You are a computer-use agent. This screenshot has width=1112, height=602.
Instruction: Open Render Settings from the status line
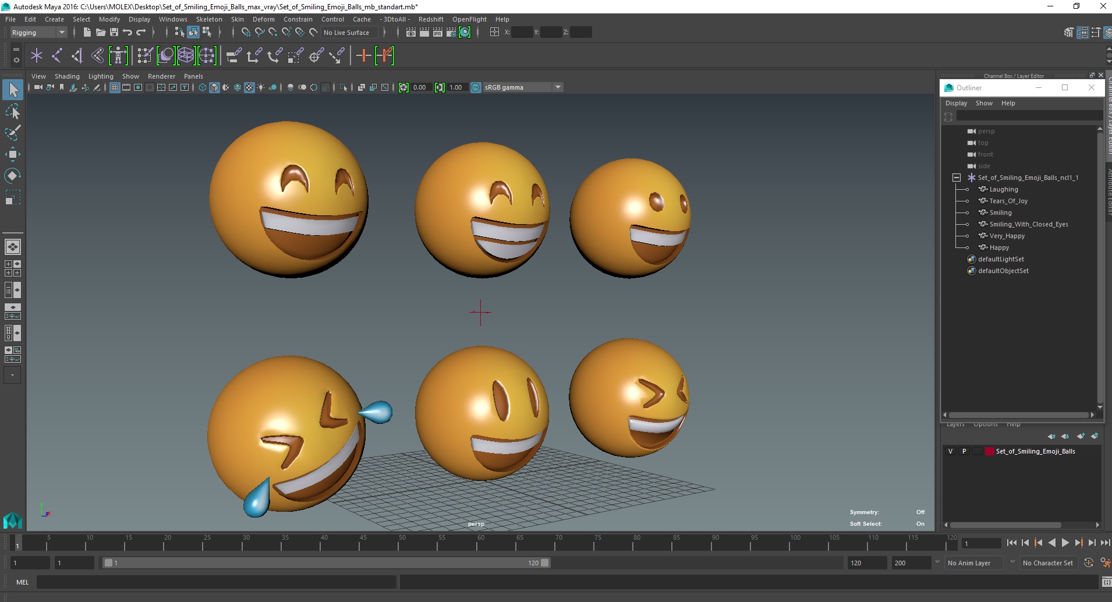451,32
